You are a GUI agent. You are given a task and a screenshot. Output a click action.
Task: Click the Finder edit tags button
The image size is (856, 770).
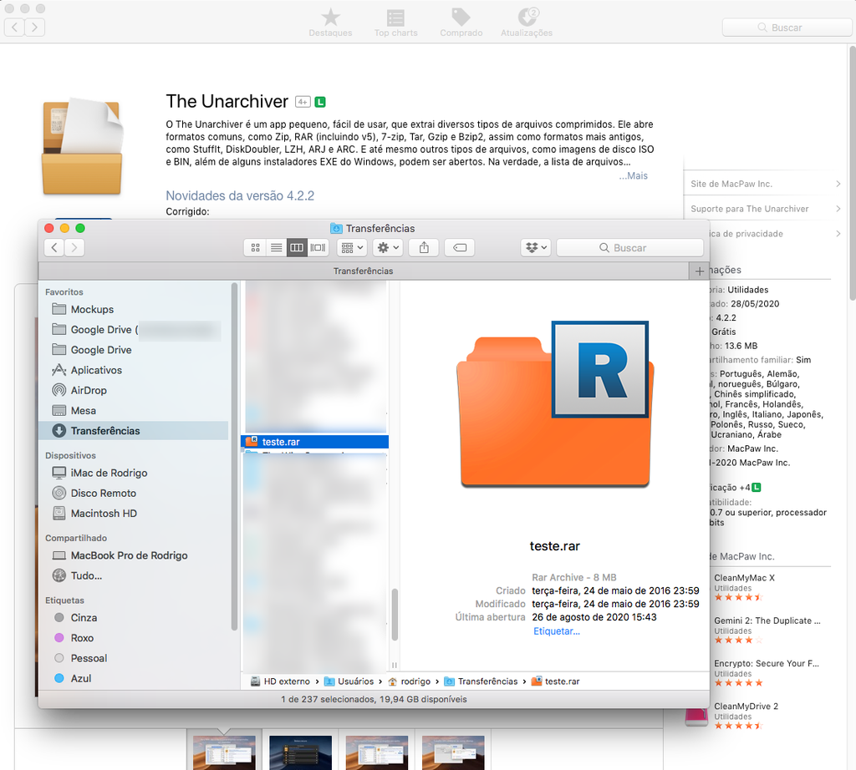pyautogui.click(x=460, y=247)
